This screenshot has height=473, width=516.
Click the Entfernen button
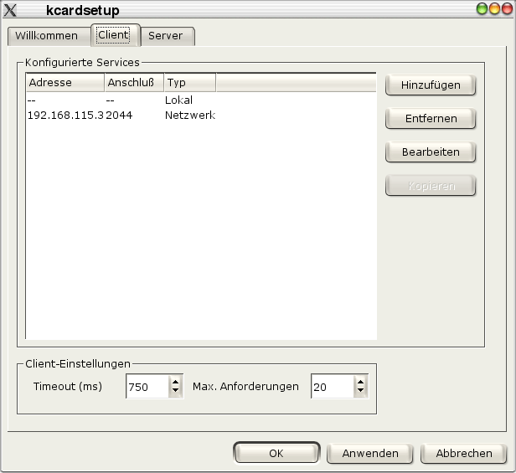(x=431, y=118)
